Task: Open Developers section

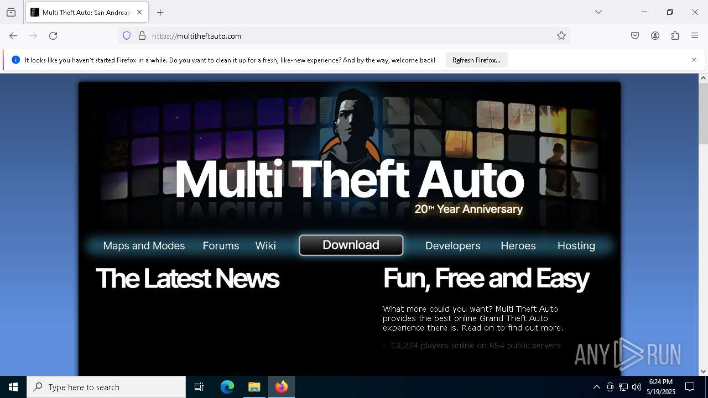Action: (x=453, y=246)
